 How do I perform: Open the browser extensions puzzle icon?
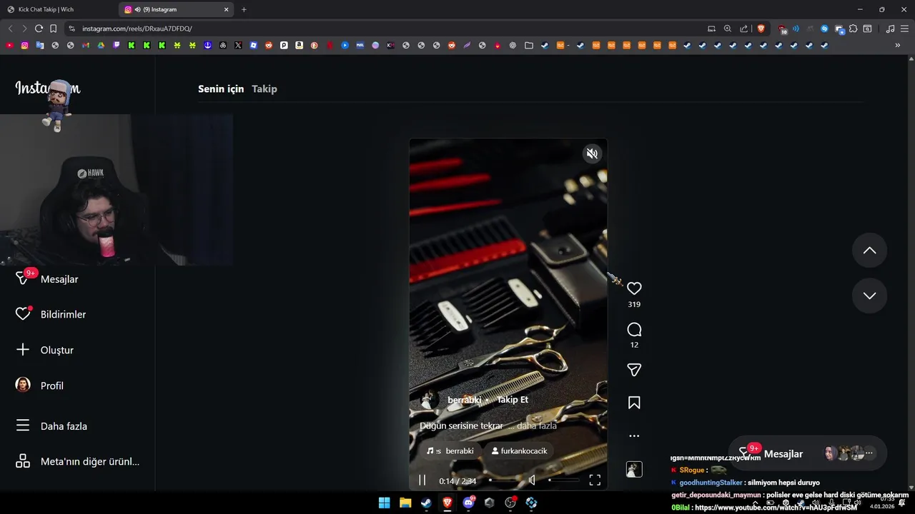854,29
